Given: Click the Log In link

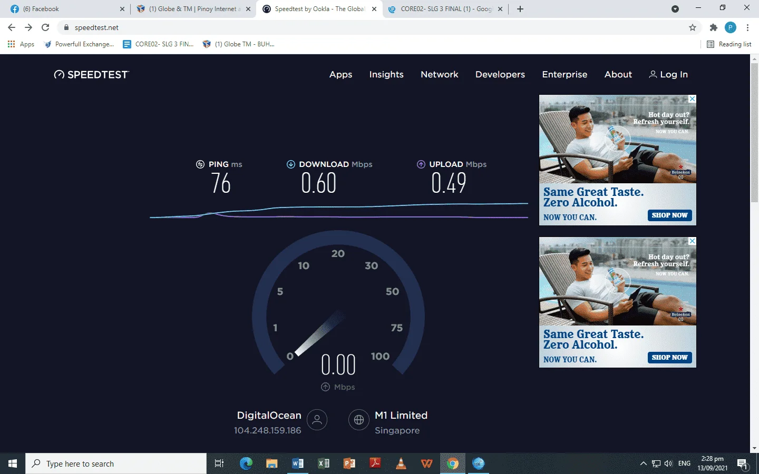Looking at the screenshot, I should (668, 74).
